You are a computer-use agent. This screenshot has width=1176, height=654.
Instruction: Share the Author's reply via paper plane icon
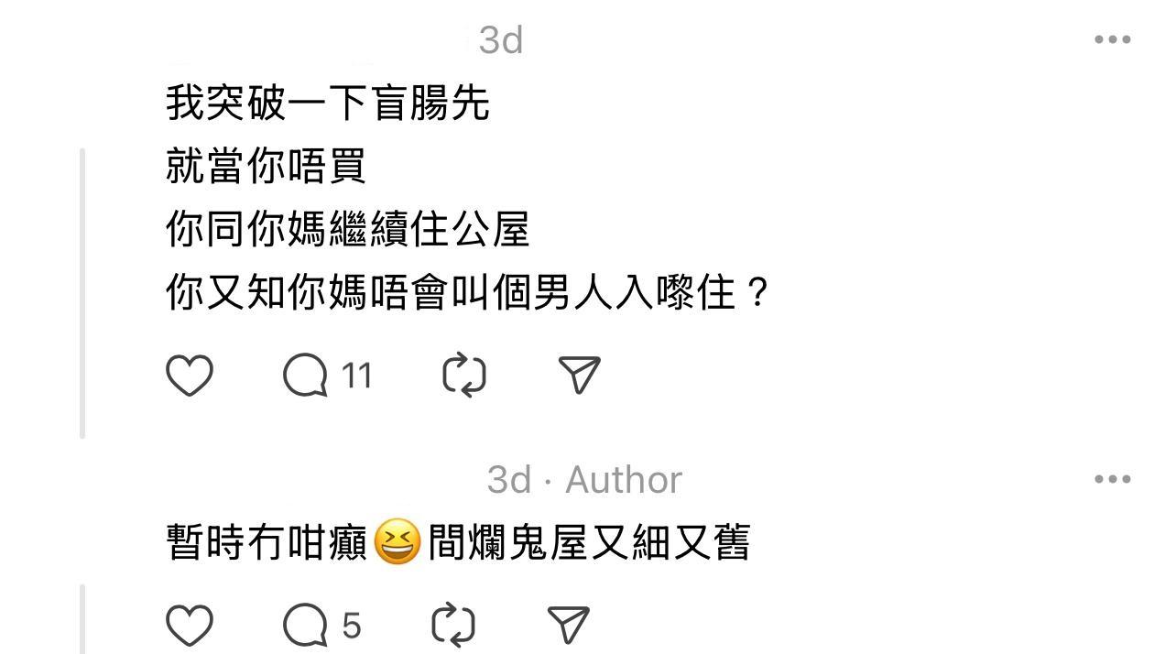tap(568, 626)
